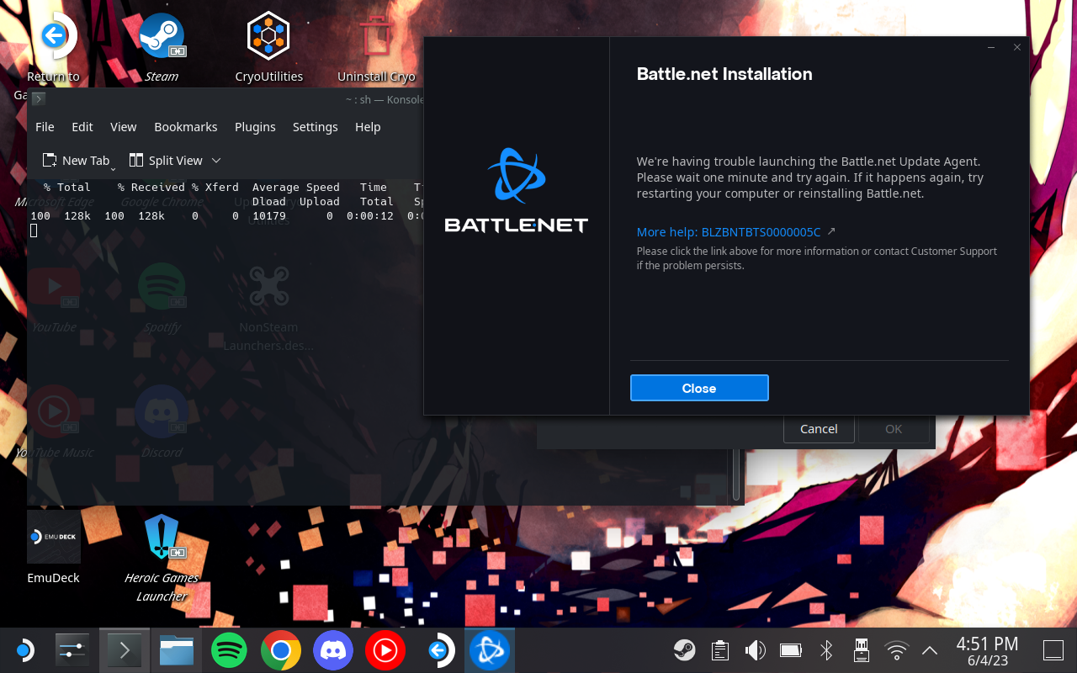Select the Battle.net taskbar icon

pos(490,649)
